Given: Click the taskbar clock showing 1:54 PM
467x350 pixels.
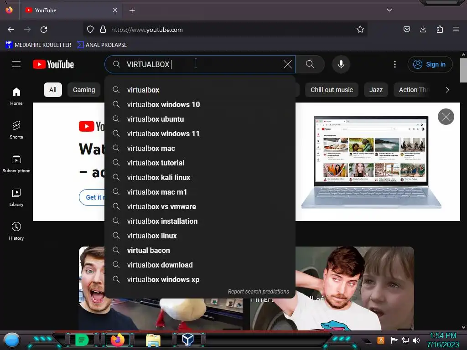Looking at the screenshot, I should pos(443,340).
